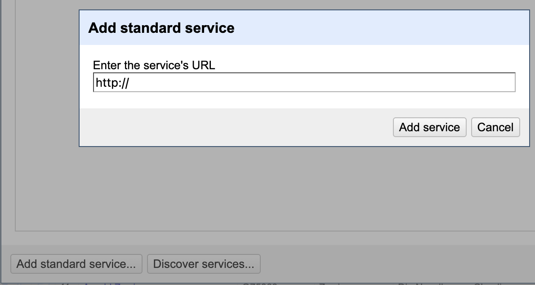Confirm the URL with Add service
This screenshot has height=285, width=535.
point(429,127)
